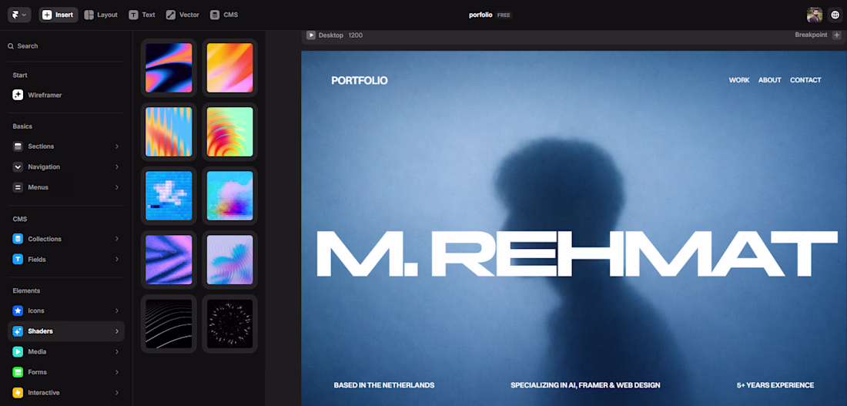The width and height of the screenshot is (847, 406).
Task: Click the Insert plus icon
Action: pyautogui.click(x=47, y=15)
